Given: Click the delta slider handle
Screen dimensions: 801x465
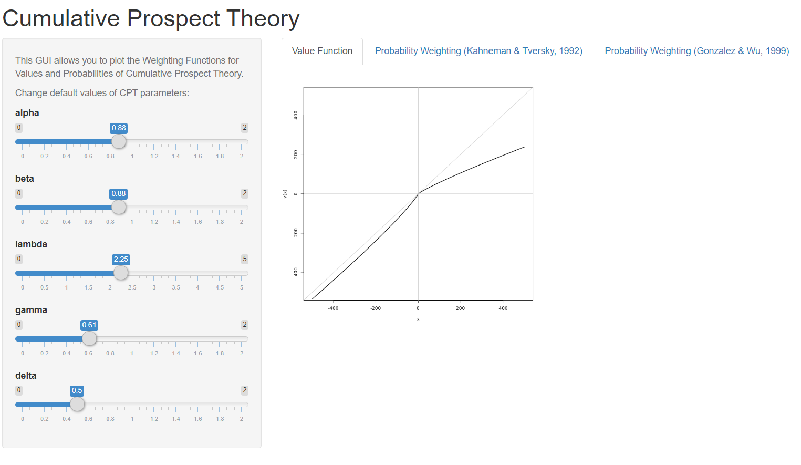Looking at the screenshot, I should (x=77, y=404).
